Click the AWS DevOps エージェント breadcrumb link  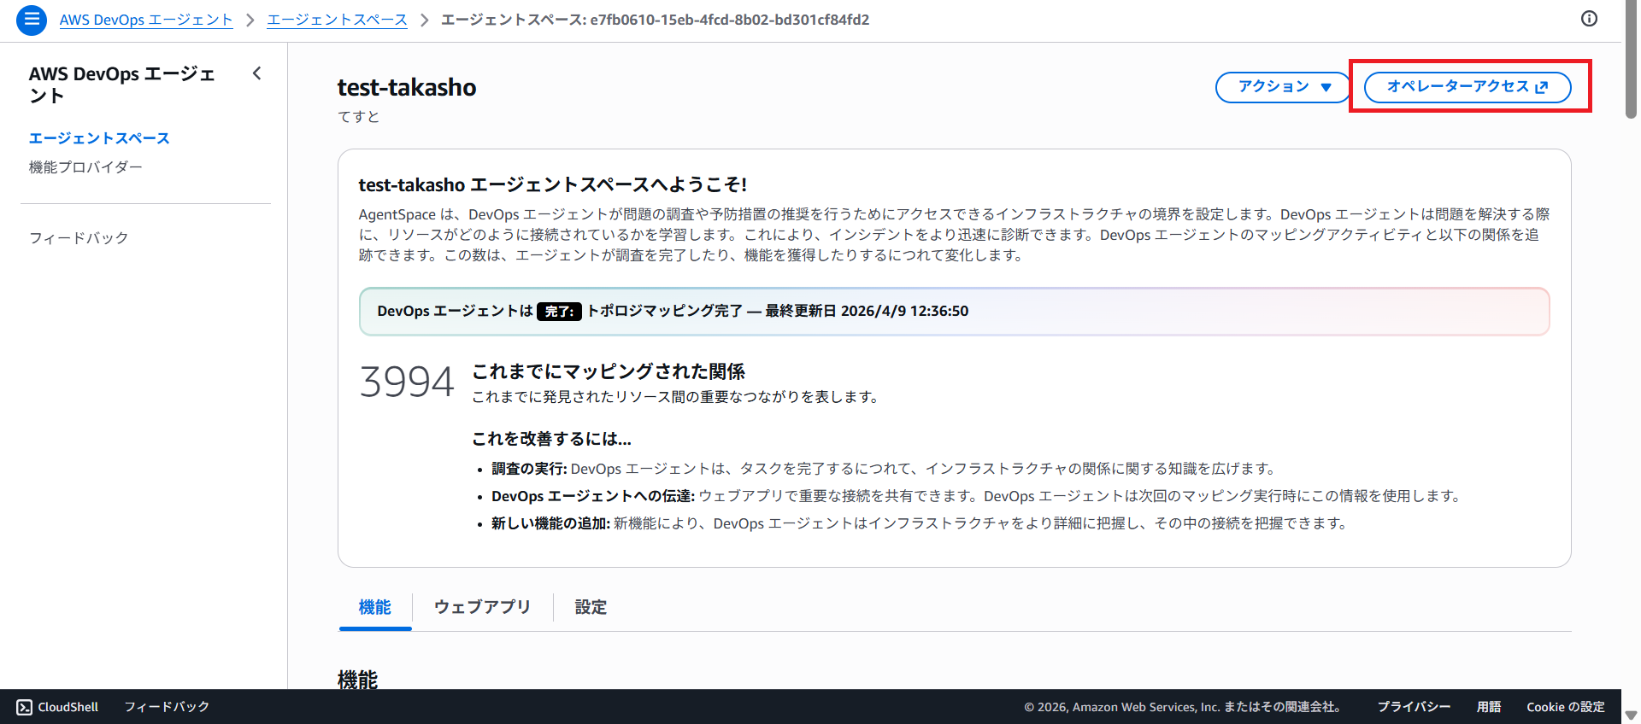tap(146, 20)
